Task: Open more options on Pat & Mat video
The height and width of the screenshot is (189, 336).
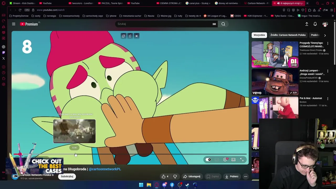Action: tap(328, 98)
